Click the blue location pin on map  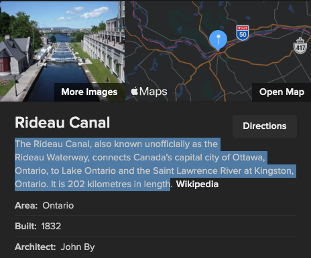tap(218, 40)
